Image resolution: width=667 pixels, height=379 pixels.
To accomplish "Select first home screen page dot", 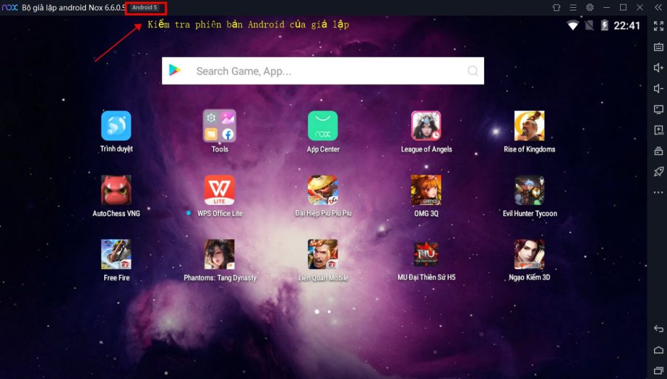I will click(x=317, y=311).
